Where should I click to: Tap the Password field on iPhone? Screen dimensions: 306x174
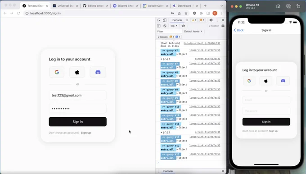(266, 111)
